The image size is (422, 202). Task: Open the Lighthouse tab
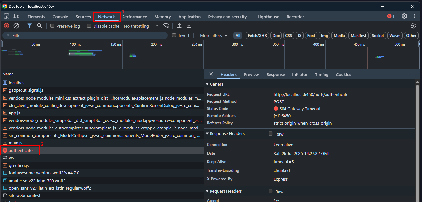pyautogui.click(x=268, y=17)
